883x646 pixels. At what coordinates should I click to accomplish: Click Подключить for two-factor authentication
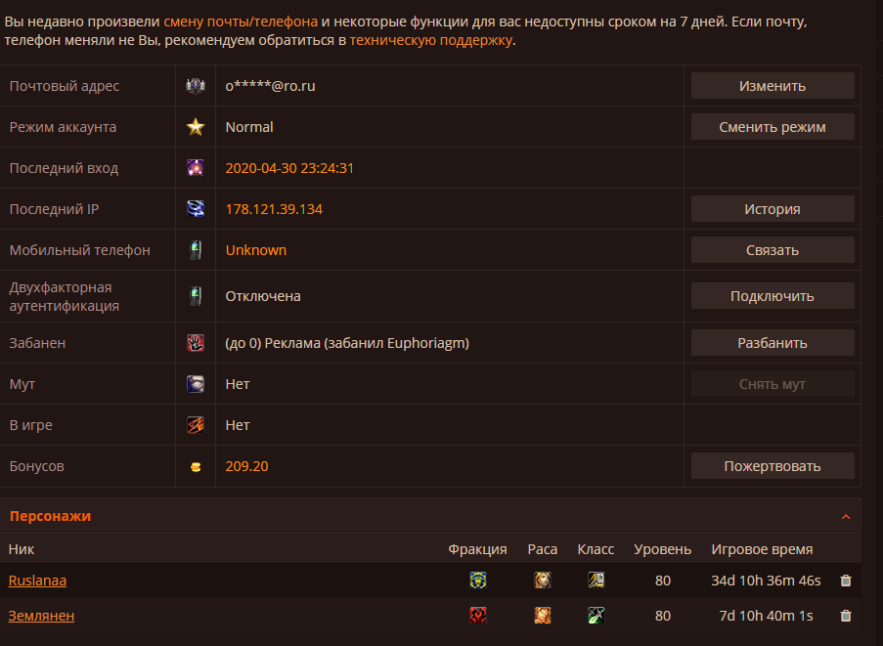[773, 296]
